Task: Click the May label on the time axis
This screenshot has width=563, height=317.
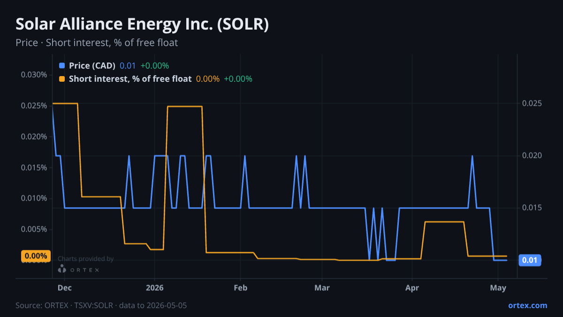Action: coord(498,287)
